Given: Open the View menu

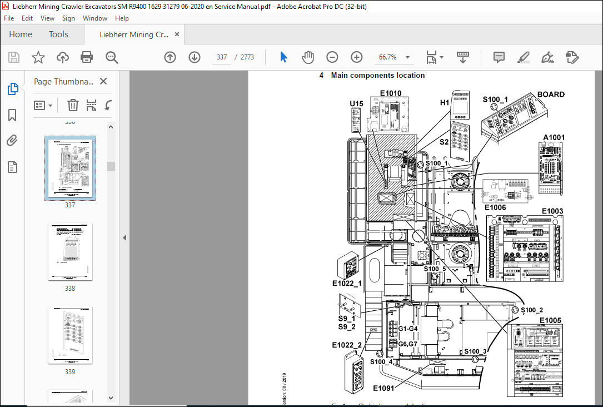Looking at the screenshot, I should click(47, 18).
